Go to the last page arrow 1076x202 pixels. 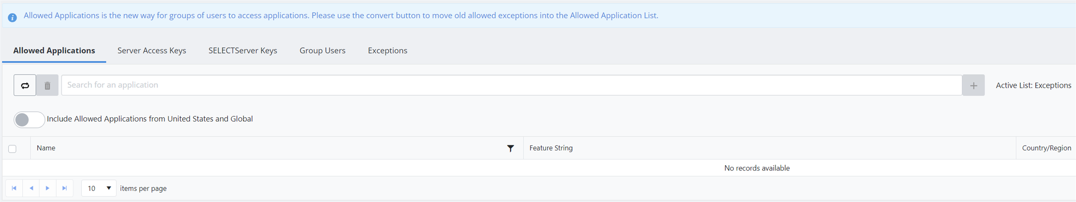click(x=64, y=188)
